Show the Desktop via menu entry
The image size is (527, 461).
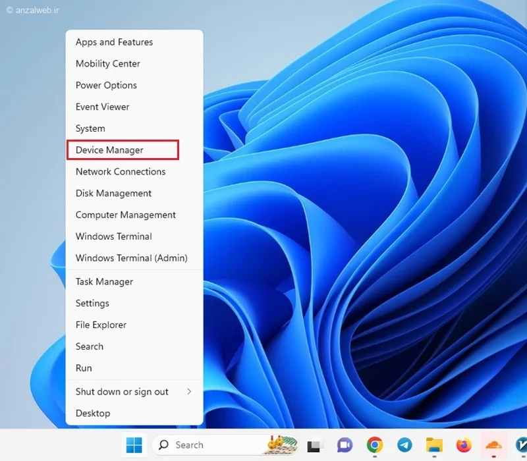point(134,414)
